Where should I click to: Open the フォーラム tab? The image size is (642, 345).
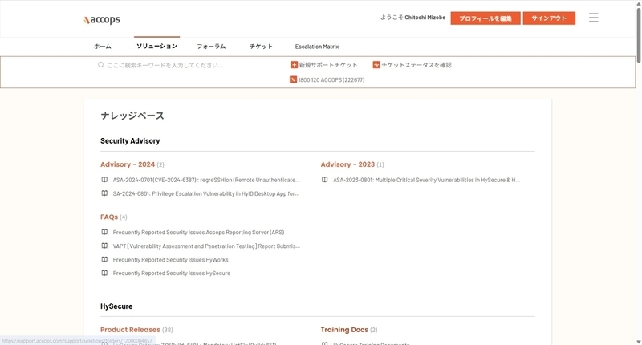(211, 47)
